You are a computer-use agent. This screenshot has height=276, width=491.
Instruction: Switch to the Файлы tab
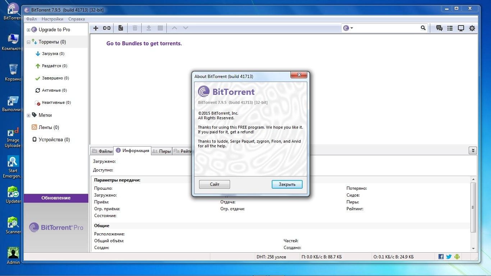(x=102, y=151)
